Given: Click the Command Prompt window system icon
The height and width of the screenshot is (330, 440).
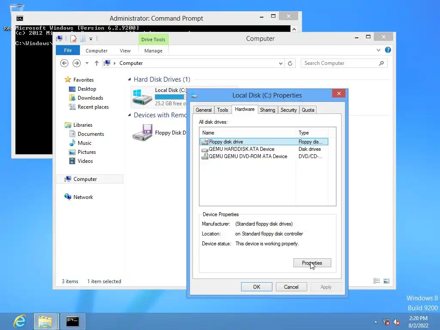Looking at the screenshot, I should tap(19, 18).
